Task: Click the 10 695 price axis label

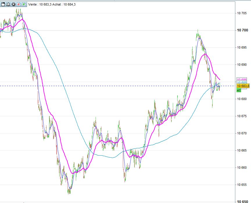Action: pyautogui.click(x=242, y=47)
